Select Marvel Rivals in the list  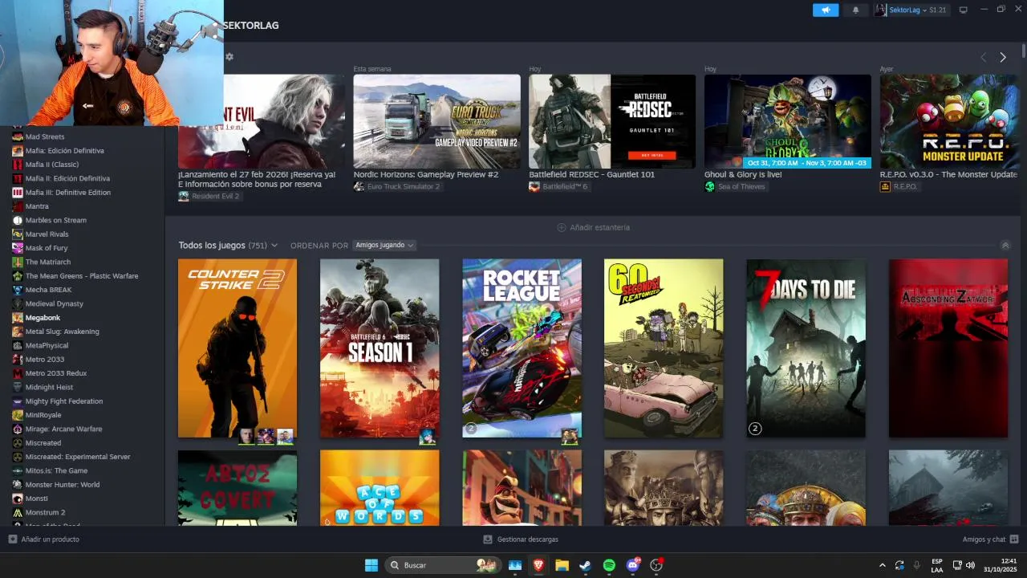[x=47, y=234]
